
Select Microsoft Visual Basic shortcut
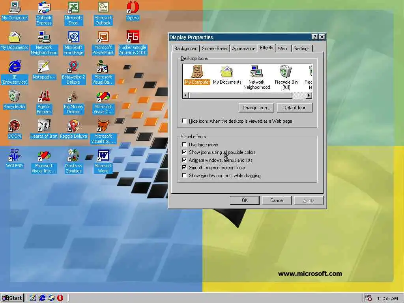[x=103, y=73]
